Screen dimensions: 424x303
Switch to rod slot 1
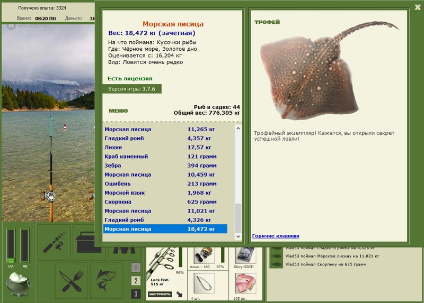[x=136, y=268]
